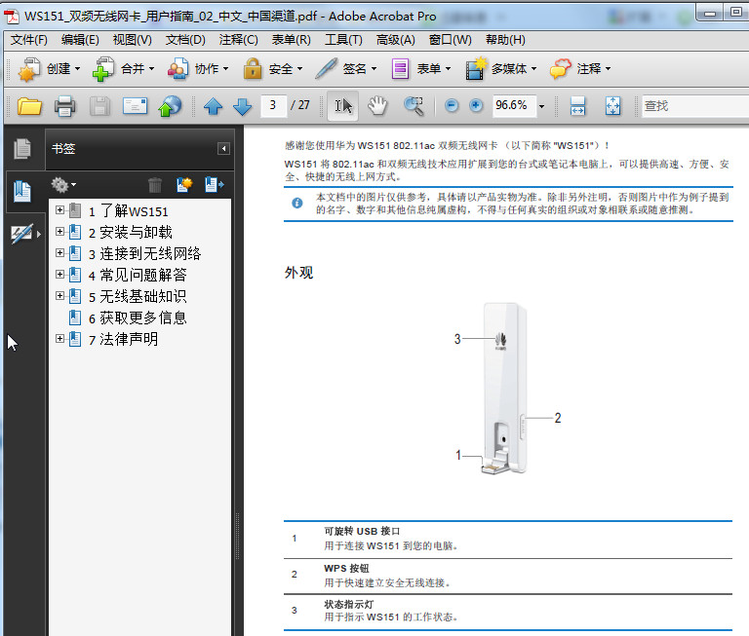
Task: Click the delete bookmark trash icon
Action: (155, 185)
